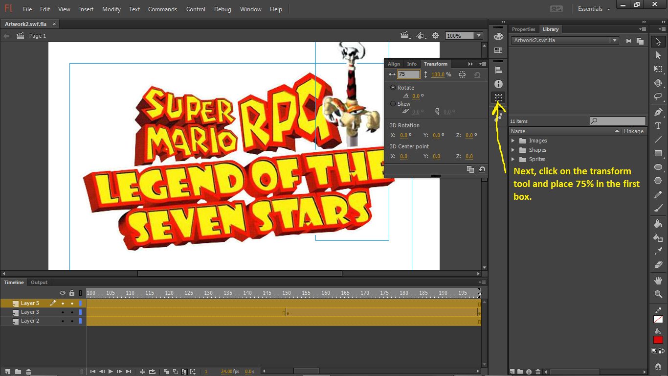Select the Free Transform tool
Image resolution: width=668 pixels, height=376 pixels.
658,69
